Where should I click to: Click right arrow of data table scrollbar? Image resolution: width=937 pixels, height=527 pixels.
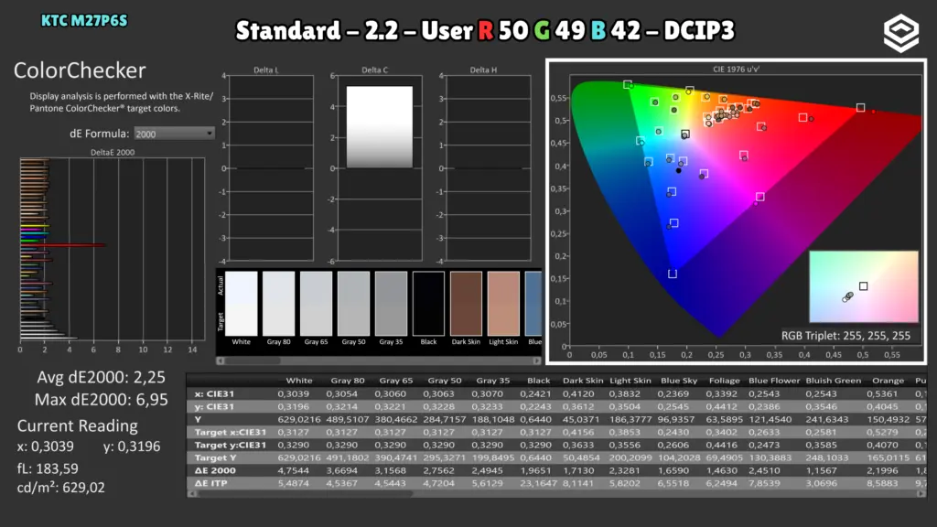click(921, 493)
